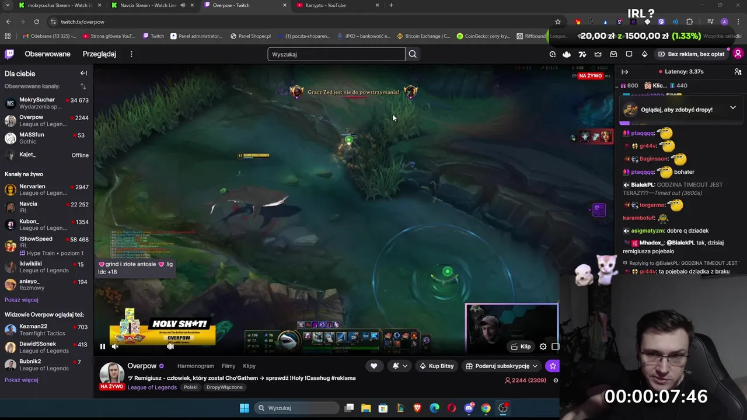Open Przeglądaj in Twitch navigation
Screen dimensions: 747x420
point(99,54)
